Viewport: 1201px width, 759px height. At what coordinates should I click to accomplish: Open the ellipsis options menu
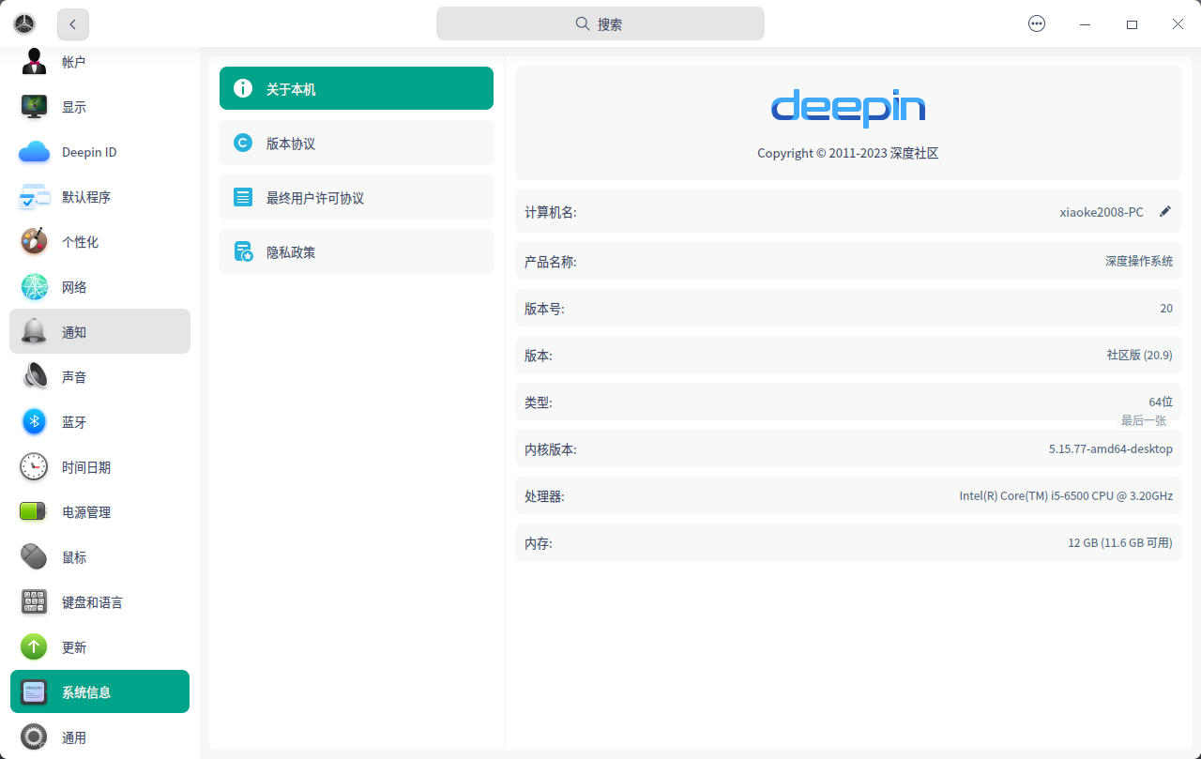pyautogui.click(x=1036, y=23)
